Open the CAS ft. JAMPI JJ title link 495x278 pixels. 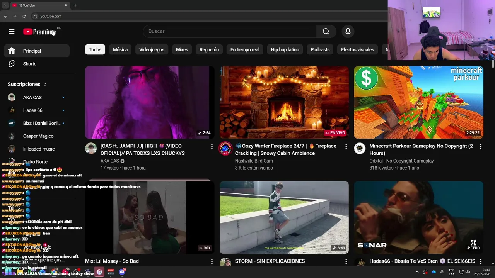coord(143,150)
